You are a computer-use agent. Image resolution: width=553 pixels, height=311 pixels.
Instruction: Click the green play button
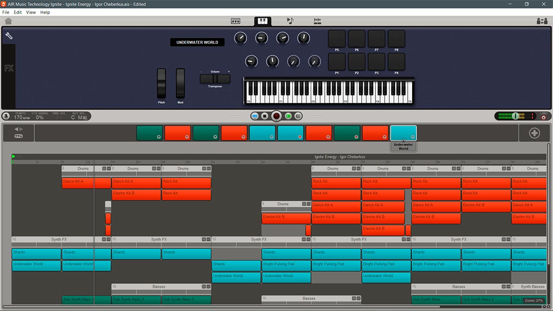pyautogui.click(x=288, y=116)
